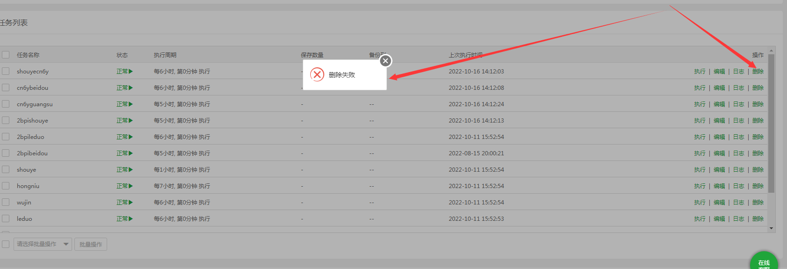The width and height of the screenshot is (787, 269).
Task: Open the 请选择批量操作 dropdown
Action: [43, 244]
